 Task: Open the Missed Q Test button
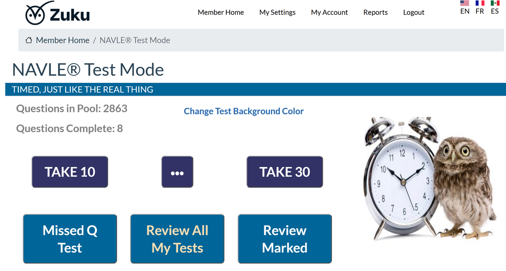click(70, 239)
